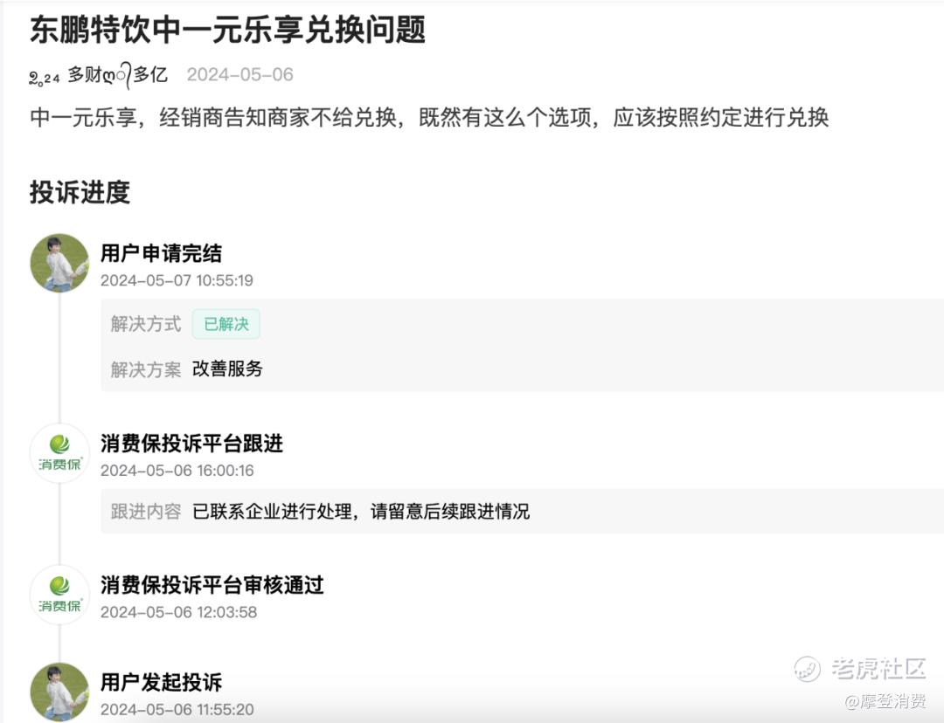Select the 投诉进度 section heading
Screen dimensions: 944x723
pyautogui.click(x=80, y=192)
